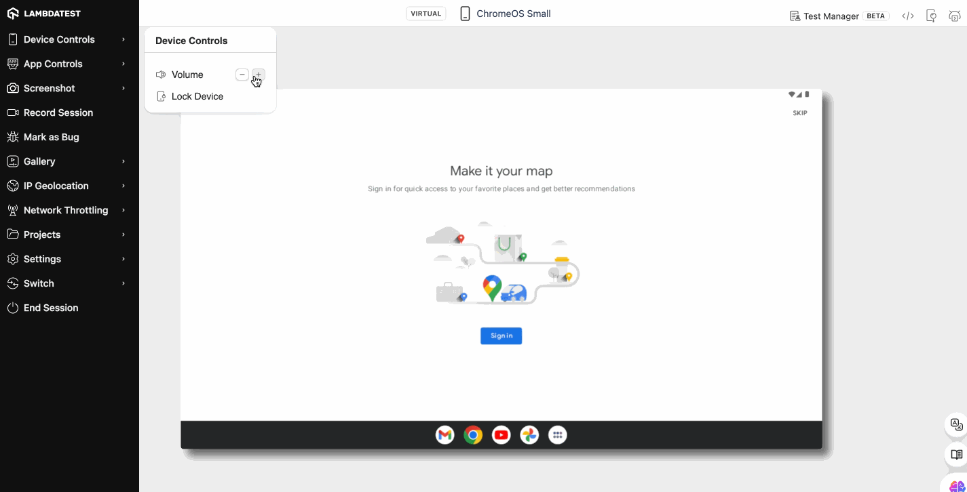Click the code brackets icon in header
The image size is (967, 492).
point(908,16)
